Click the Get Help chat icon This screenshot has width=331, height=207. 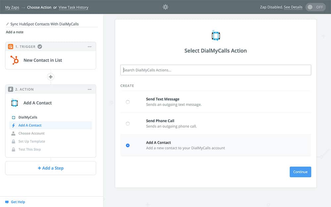(7, 202)
